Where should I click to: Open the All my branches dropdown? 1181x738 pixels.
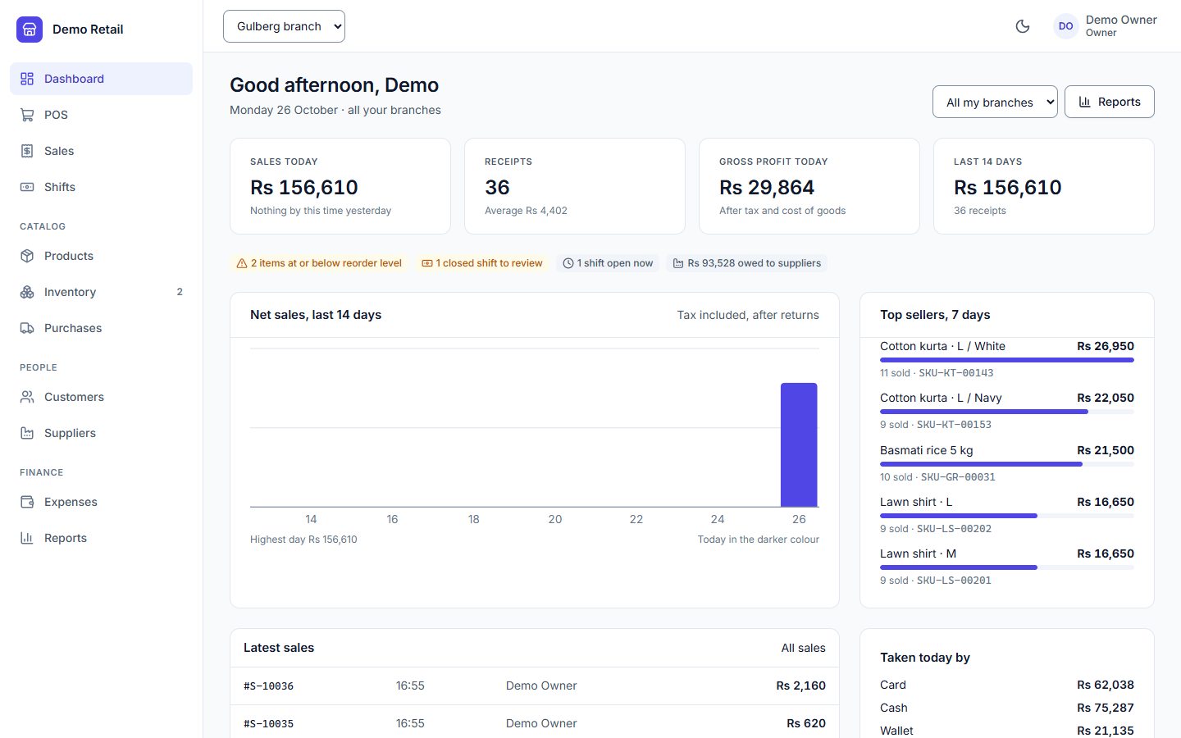(995, 102)
